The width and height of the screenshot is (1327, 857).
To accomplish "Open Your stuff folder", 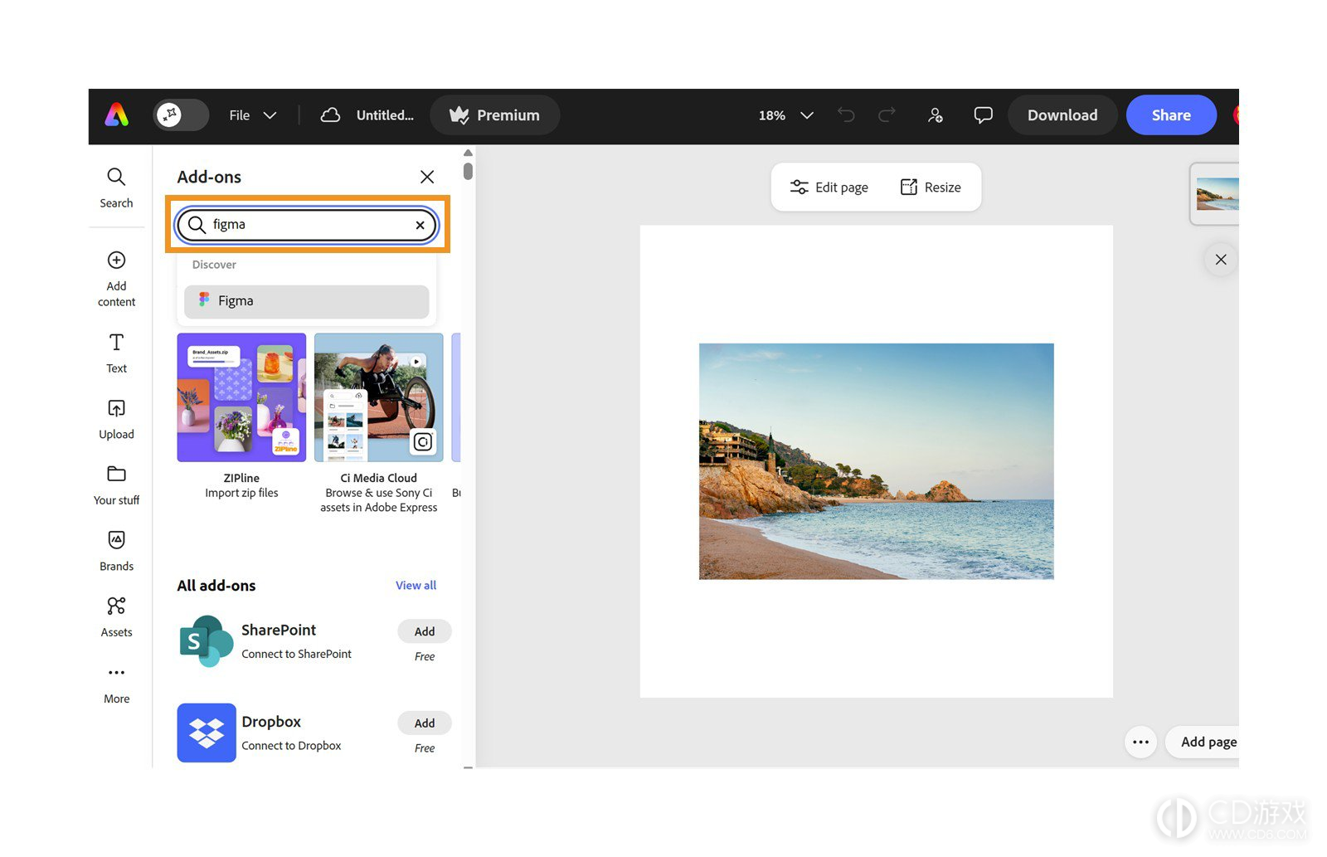I will [x=116, y=485].
